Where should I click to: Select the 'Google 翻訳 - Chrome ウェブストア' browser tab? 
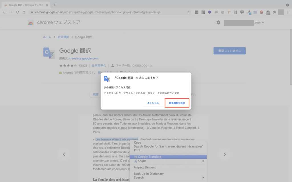26,5
